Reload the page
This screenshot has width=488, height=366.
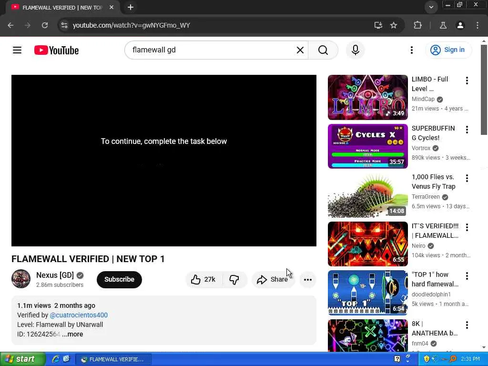click(45, 25)
